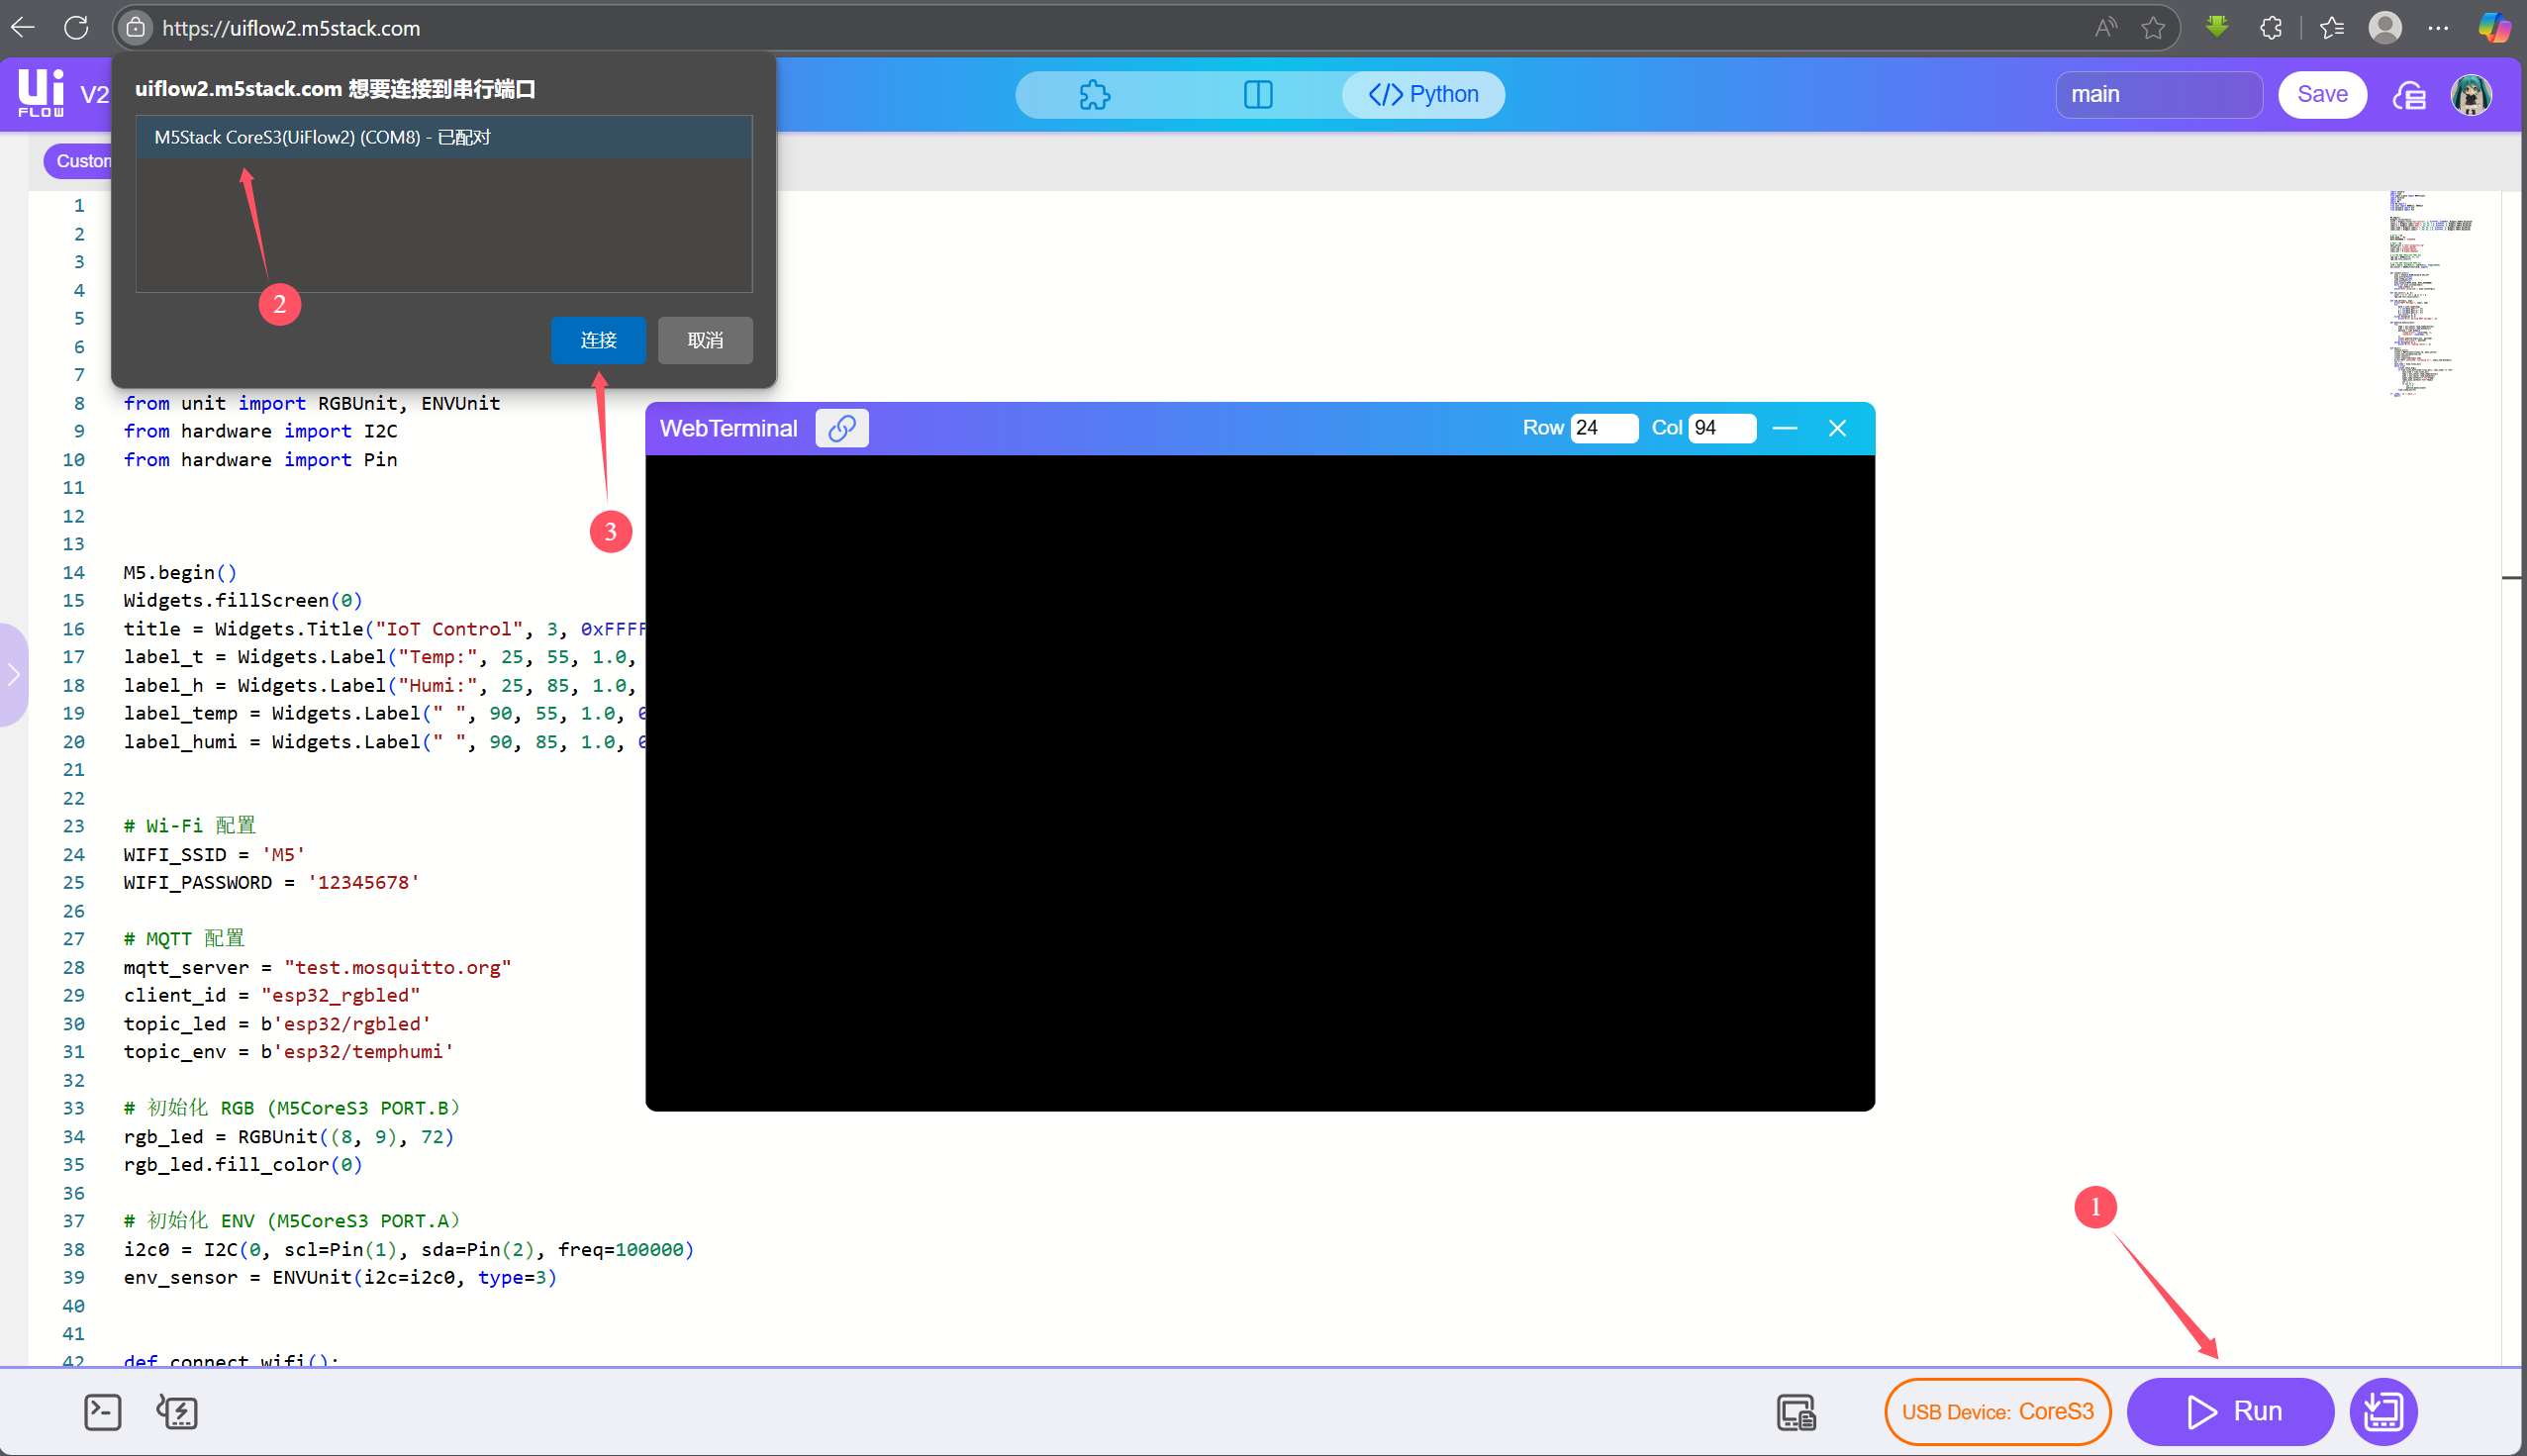Switch to split view mode
2527x1456 pixels.
pos(1257,95)
